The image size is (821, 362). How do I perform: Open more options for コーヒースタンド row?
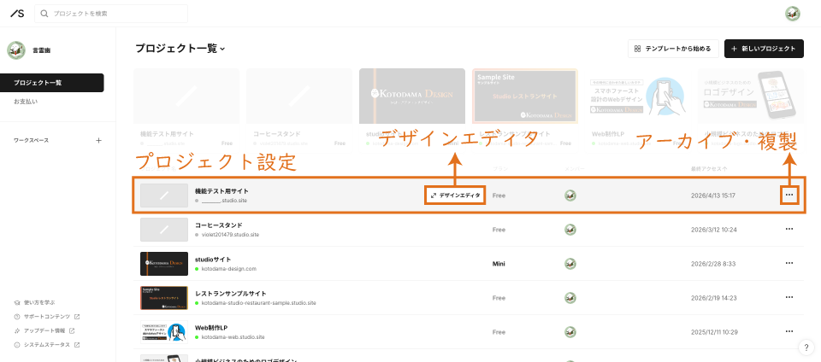point(789,230)
